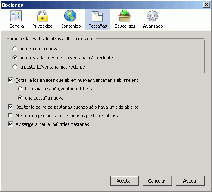Image resolution: width=212 pixels, height=192 pixels.
Task: Uncheck 'Ocultar la barra de pestañas' option
Action: tap(10, 107)
